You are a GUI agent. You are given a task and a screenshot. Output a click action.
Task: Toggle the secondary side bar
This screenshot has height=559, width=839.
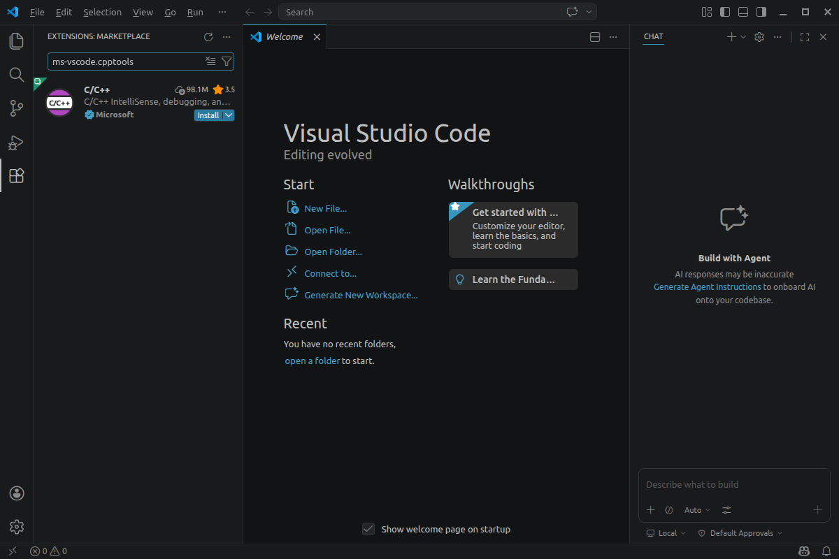point(761,12)
